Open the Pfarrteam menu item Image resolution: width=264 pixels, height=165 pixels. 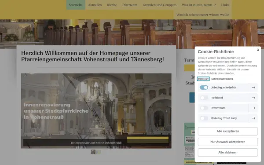tap(130, 5)
